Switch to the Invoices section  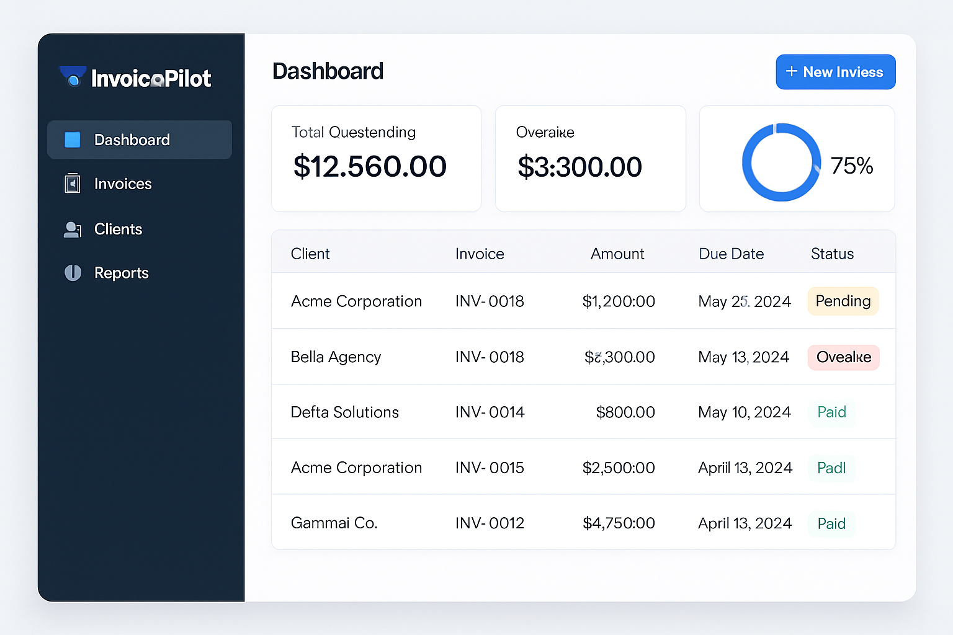coord(122,184)
